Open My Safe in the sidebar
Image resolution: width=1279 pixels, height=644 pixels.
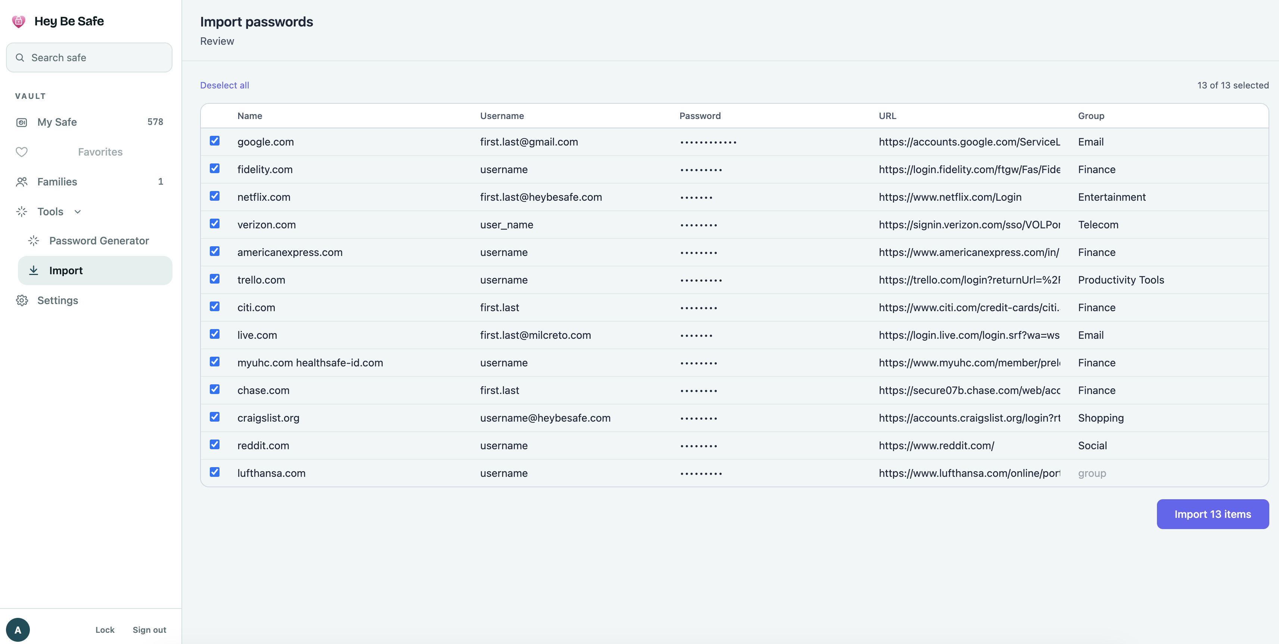point(89,122)
